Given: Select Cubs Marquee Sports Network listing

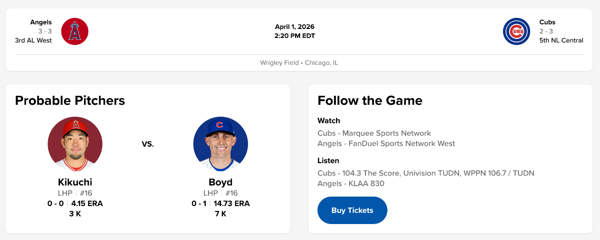Looking at the screenshot, I should (374, 133).
